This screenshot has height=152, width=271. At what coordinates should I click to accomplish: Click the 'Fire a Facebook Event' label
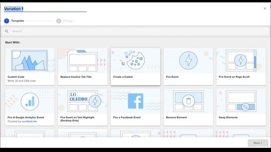127,117
